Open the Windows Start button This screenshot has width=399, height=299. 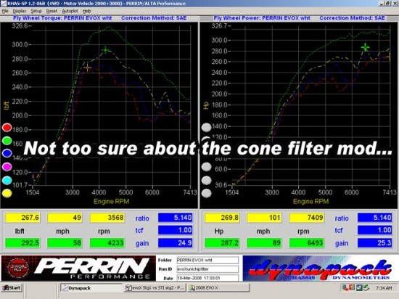[x=12, y=288]
